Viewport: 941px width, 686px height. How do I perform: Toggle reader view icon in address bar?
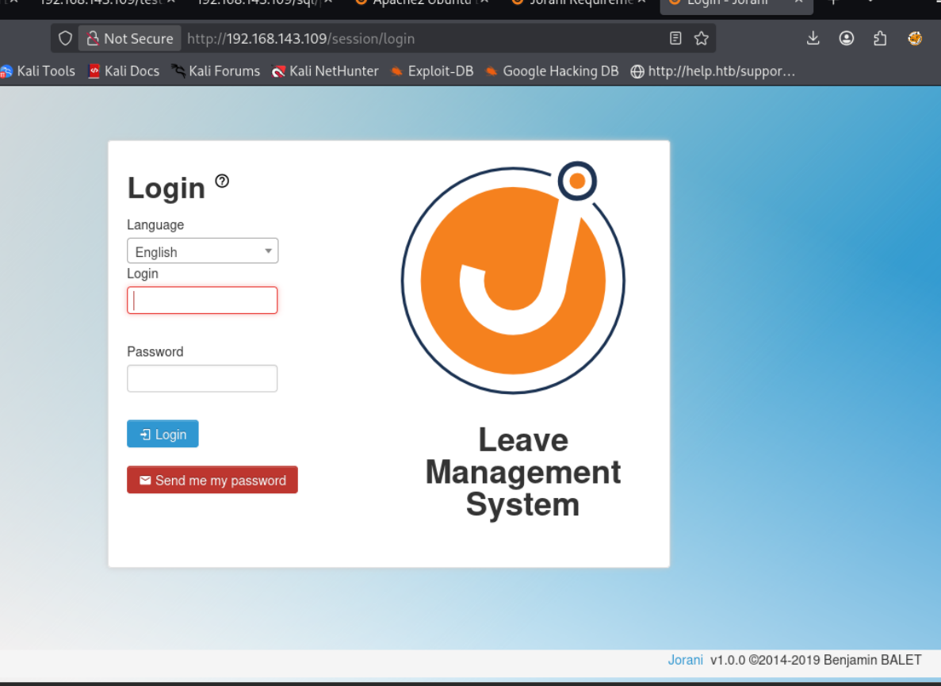coord(675,38)
